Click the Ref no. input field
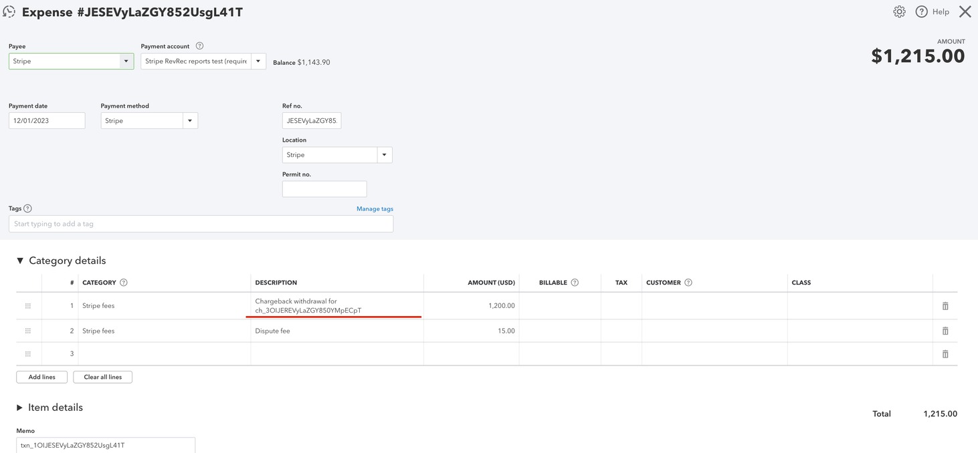Viewport: 978px width, 453px height. point(312,121)
